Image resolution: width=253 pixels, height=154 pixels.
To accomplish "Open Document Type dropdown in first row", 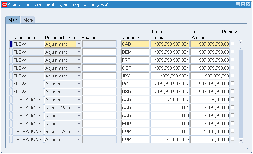I will click(79, 44).
